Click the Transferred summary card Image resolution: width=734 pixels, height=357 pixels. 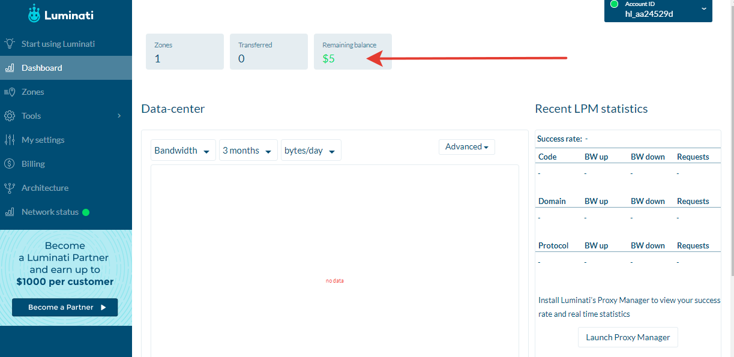tap(269, 52)
